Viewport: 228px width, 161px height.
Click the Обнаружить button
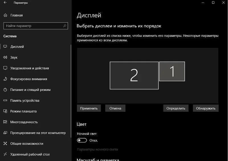(205, 108)
